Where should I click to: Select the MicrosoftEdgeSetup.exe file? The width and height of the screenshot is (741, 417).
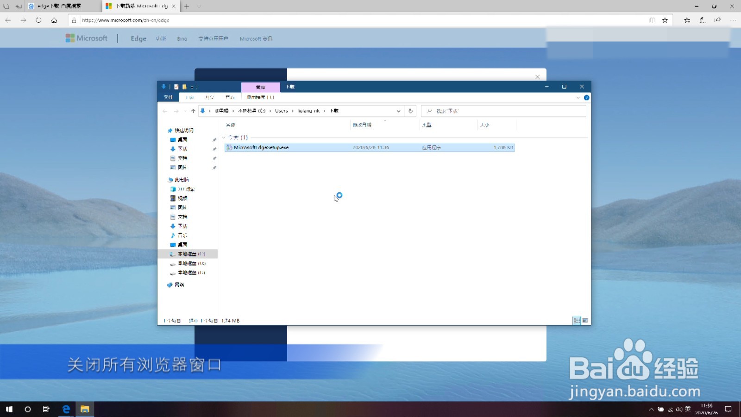pos(369,147)
